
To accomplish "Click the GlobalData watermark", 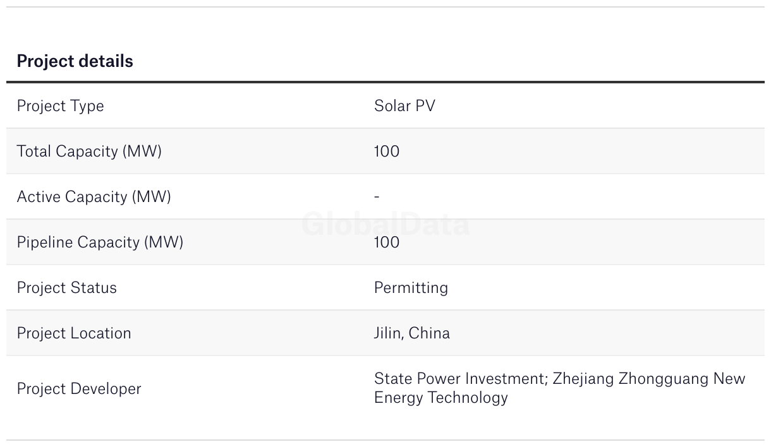I will click(x=385, y=224).
